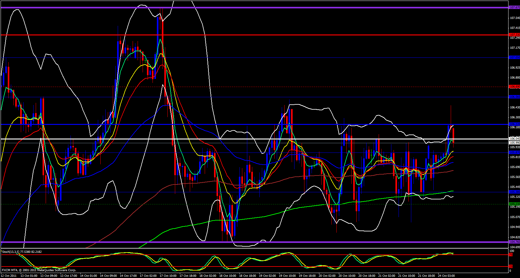Click the 12 Oct 2011 date label
Image resolution: width=520 pixels, height=278 pixels.
[9, 276]
